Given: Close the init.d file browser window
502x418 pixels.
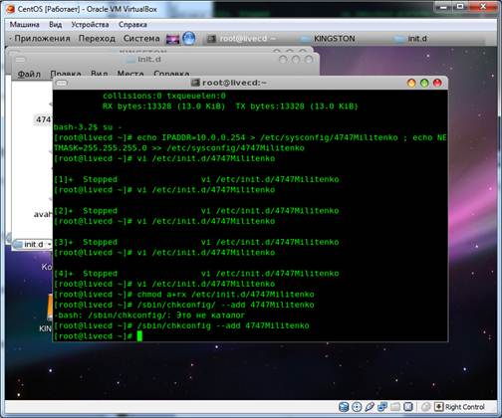Looking at the screenshot, I should coord(309,60).
